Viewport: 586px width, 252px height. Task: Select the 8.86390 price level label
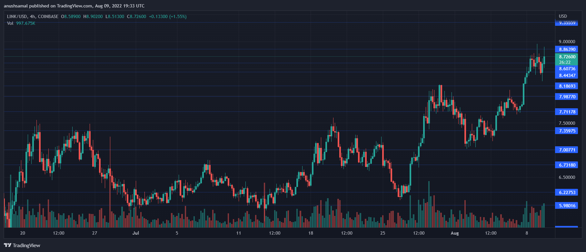[x=566, y=49]
